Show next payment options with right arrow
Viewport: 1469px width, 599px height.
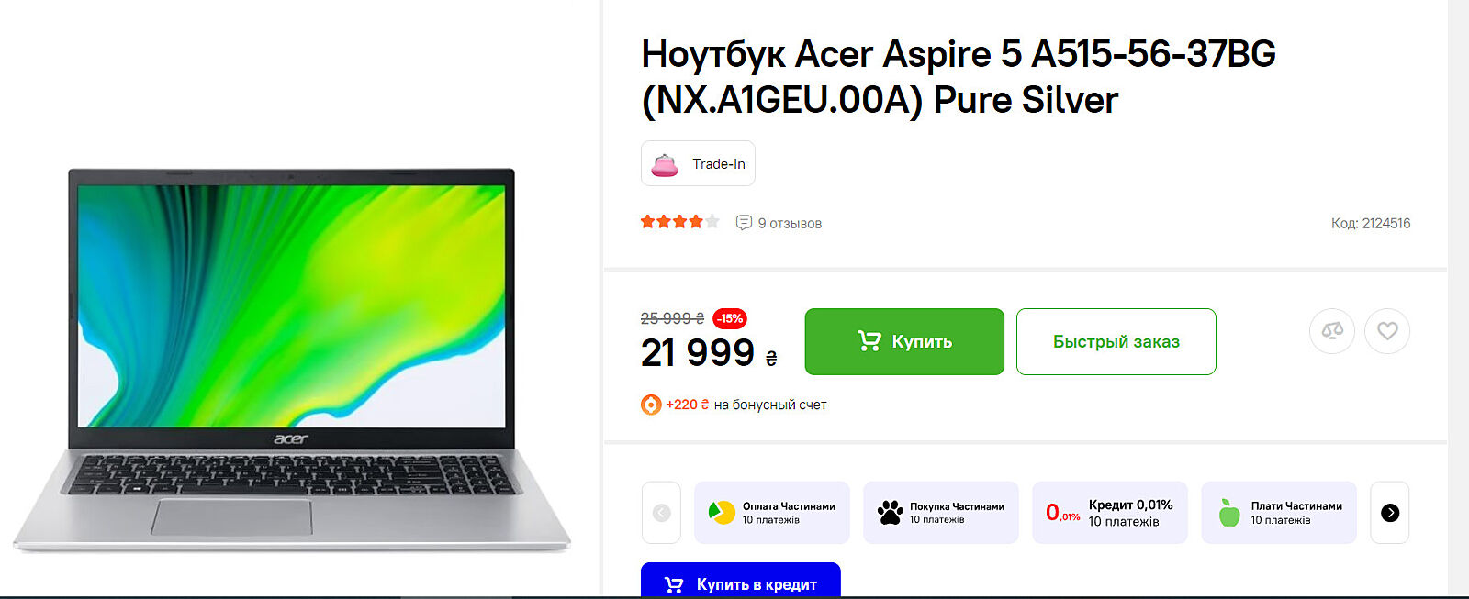point(1390,513)
